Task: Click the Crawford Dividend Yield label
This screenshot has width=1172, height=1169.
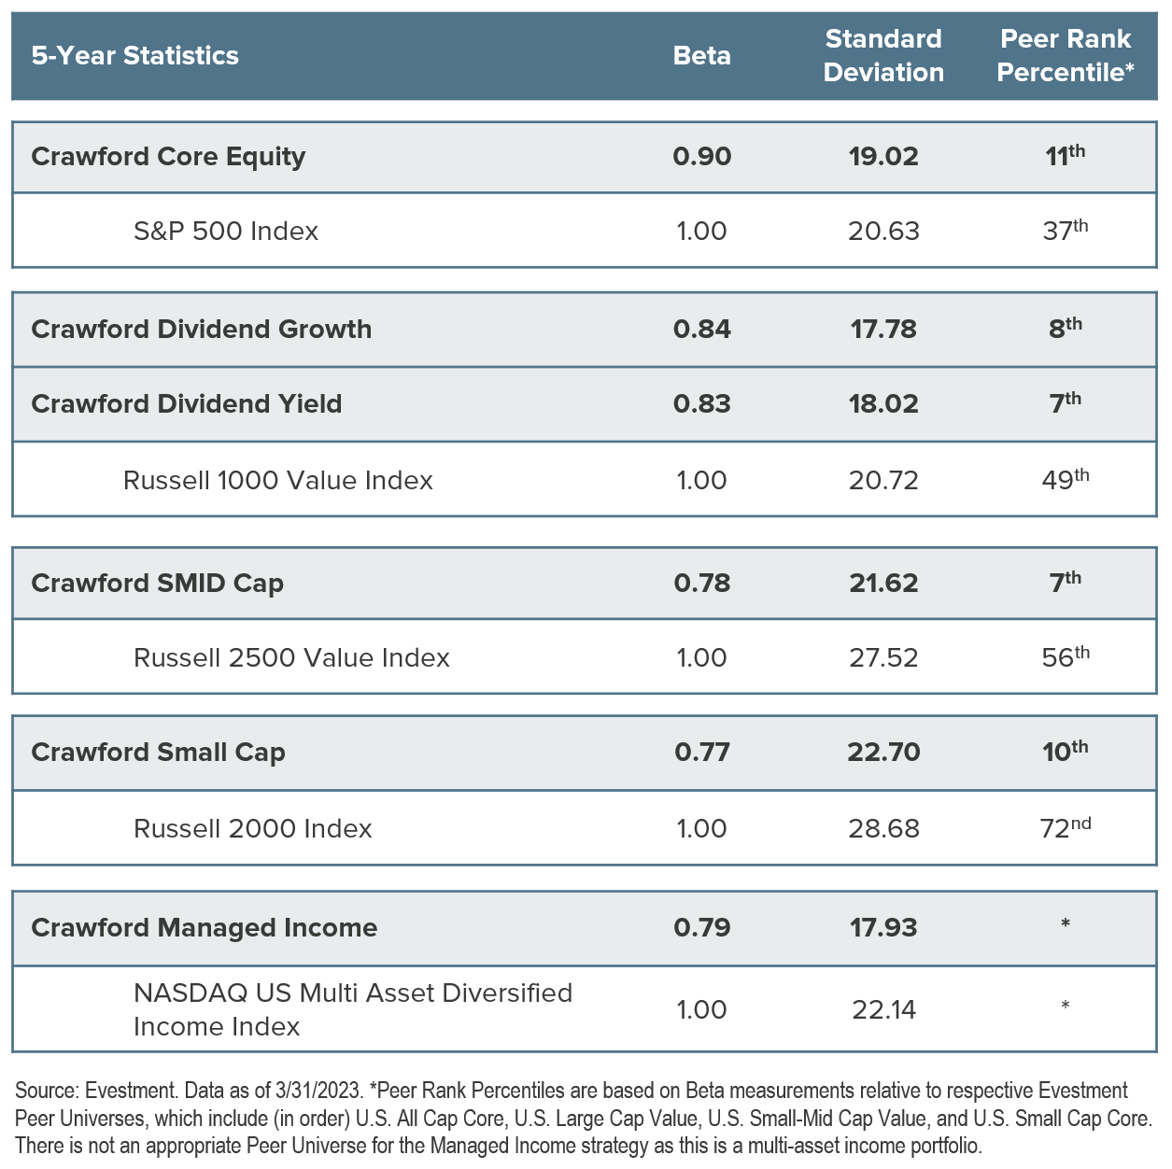Action: point(186,403)
